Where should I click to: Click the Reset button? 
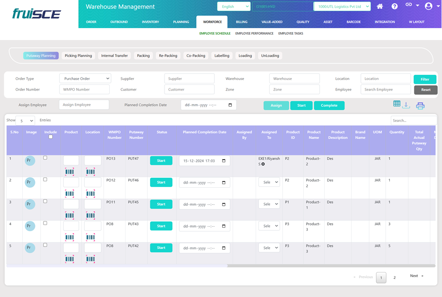tap(425, 90)
